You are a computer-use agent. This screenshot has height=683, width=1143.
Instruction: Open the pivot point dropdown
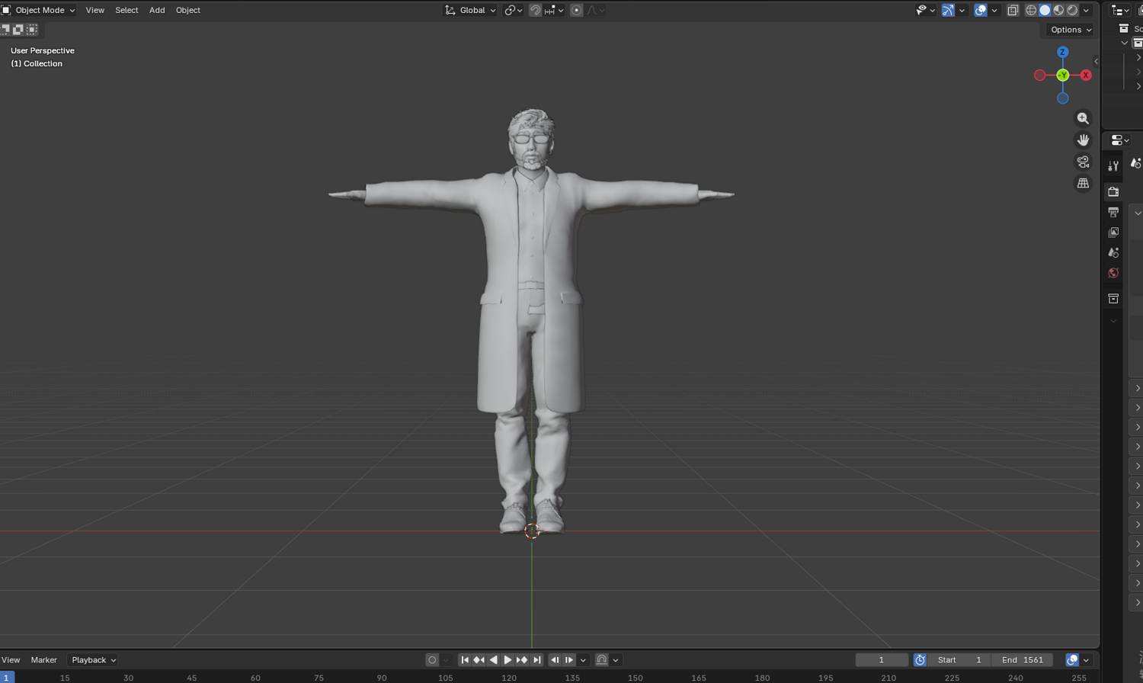pyautogui.click(x=513, y=10)
